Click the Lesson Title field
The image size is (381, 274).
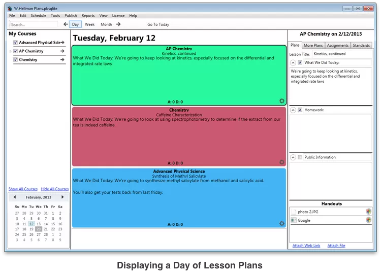pos(342,54)
